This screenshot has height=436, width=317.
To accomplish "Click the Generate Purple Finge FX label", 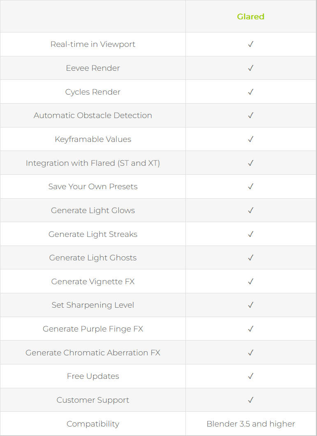I will click(x=93, y=329).
